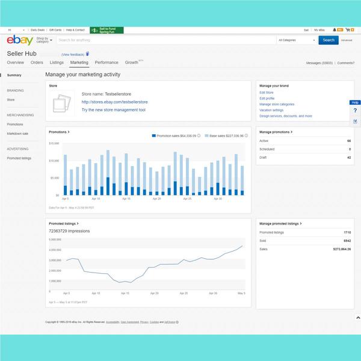The width and height of the screenshot is (361, 361).
Task: Select Store under Branding in sidebar
Action: click(x=11, y=100)
